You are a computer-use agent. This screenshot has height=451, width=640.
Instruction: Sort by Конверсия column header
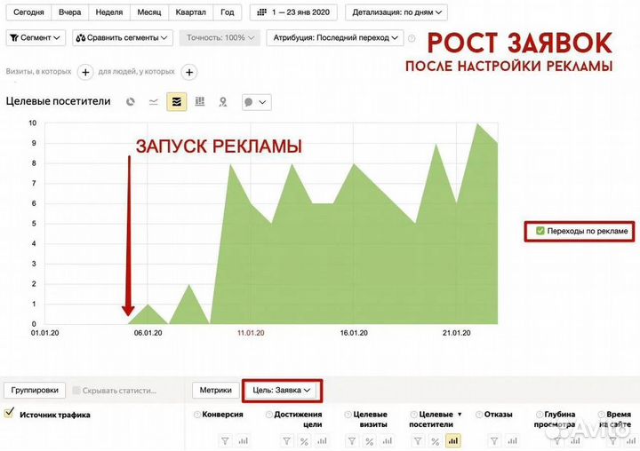click(x=222, y=415)
